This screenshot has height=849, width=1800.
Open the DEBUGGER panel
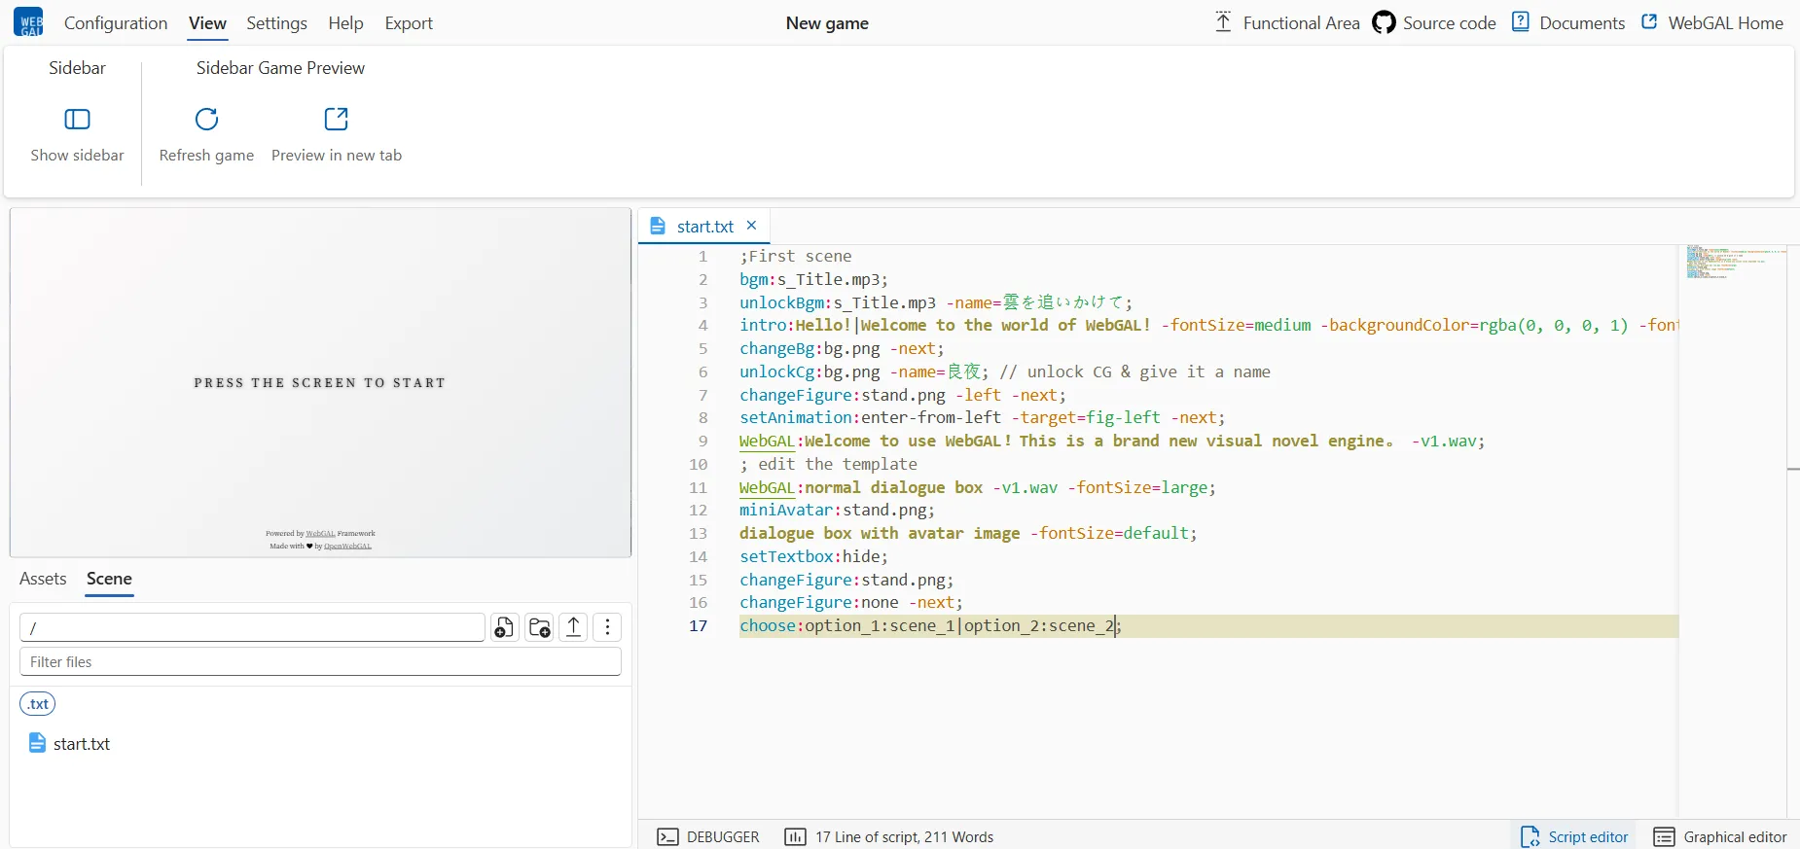click(708, 836)
